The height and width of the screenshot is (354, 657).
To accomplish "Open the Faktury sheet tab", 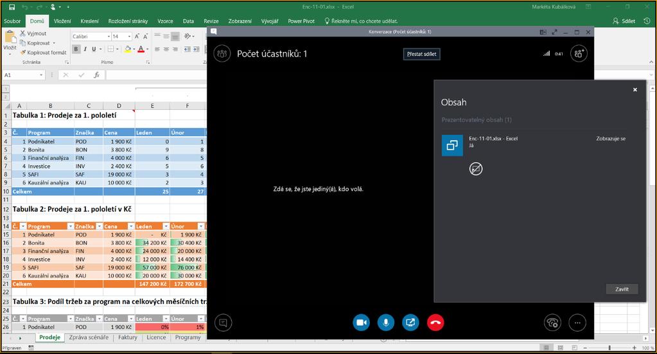I will point(128,337).
